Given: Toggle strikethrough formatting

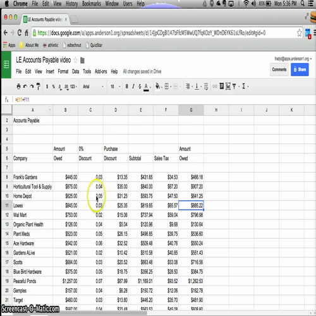Looking at the screenshot, I should pos(140,87).
